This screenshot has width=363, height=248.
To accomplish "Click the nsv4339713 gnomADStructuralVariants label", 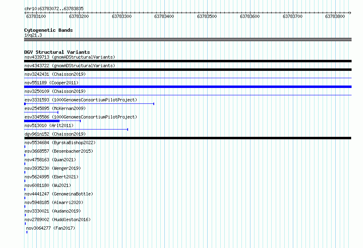I will point(70,57).
